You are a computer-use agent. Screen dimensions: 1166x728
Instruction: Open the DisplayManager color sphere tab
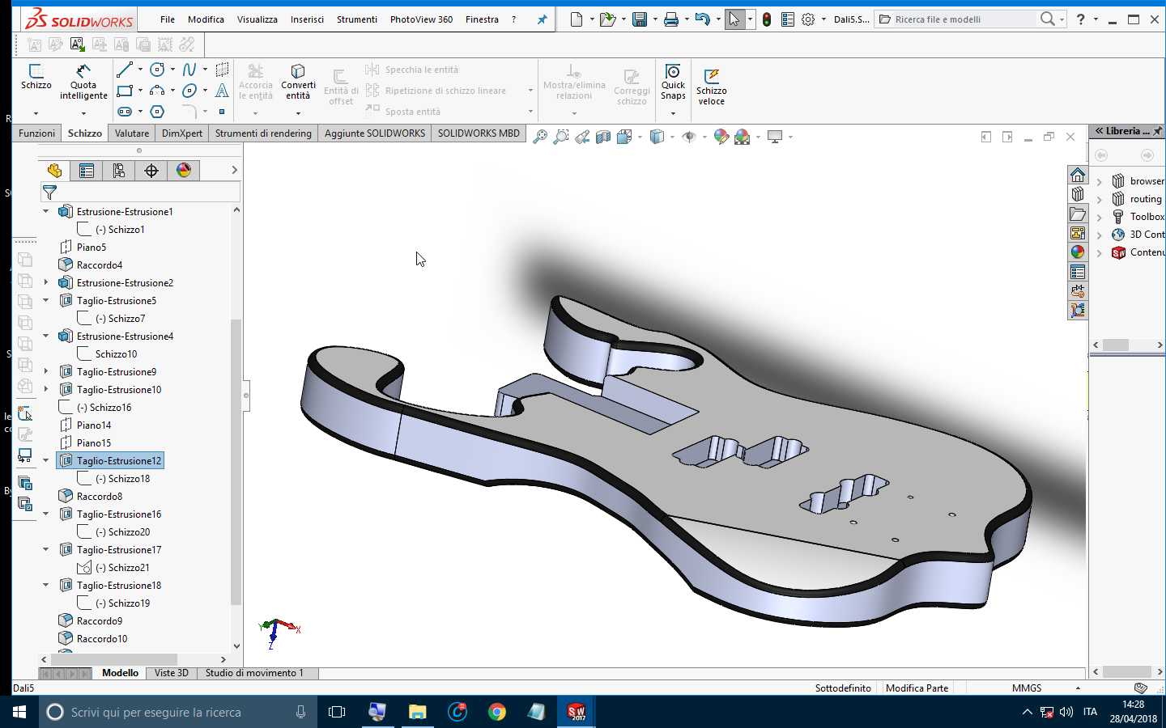[184, 171]
